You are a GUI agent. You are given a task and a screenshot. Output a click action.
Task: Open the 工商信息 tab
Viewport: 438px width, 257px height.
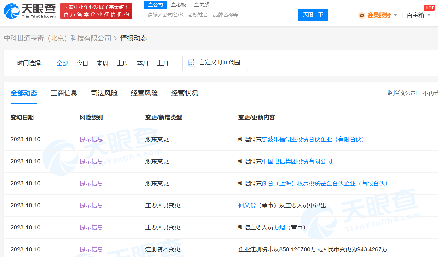pyautogui.click(x=64, y=93)
